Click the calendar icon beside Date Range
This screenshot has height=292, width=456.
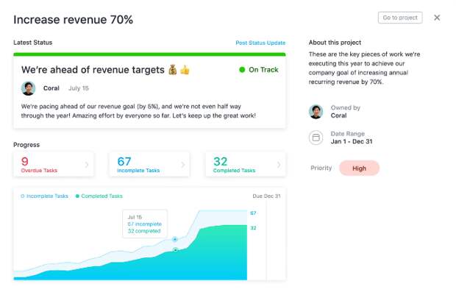pos(316,138)
